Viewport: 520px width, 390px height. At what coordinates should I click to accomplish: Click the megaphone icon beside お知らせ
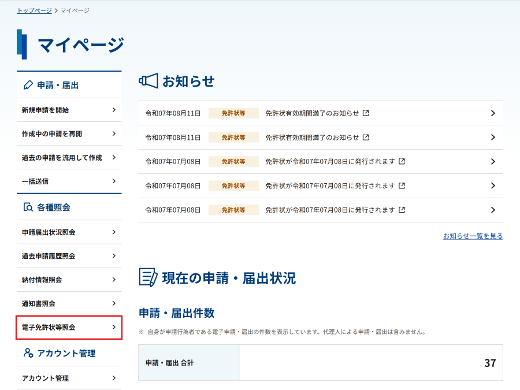[148, 81]
